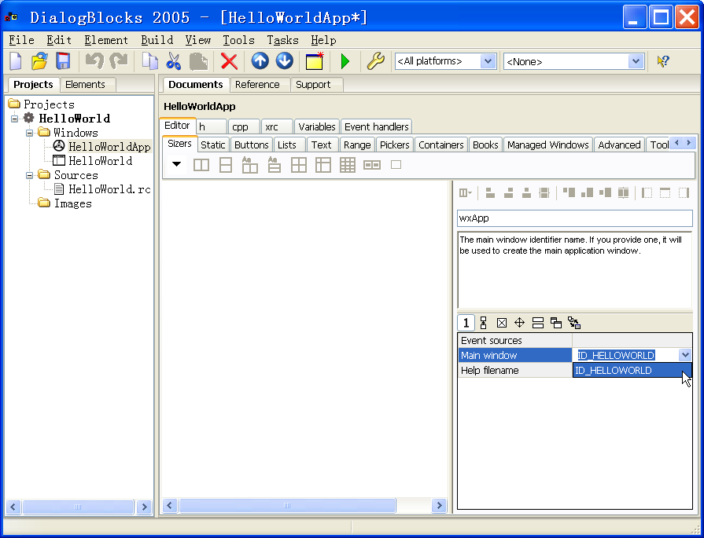704x538 pixels.
Task: Open the Edit menu
Action: tap(59, 40)
